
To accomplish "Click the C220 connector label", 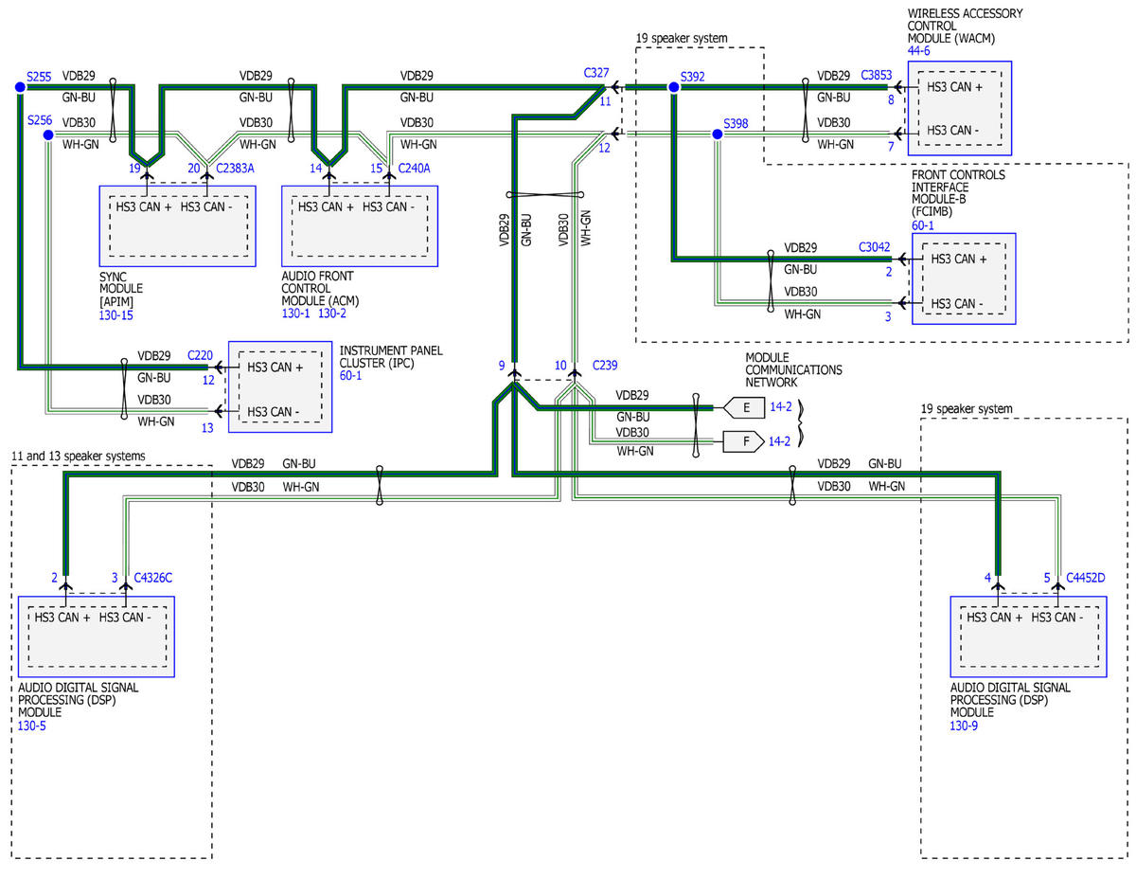I will click(x=200, y=355).
